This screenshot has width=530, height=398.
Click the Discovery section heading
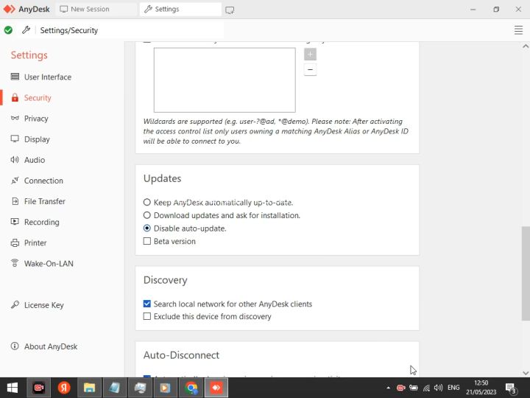pos(166,280)
